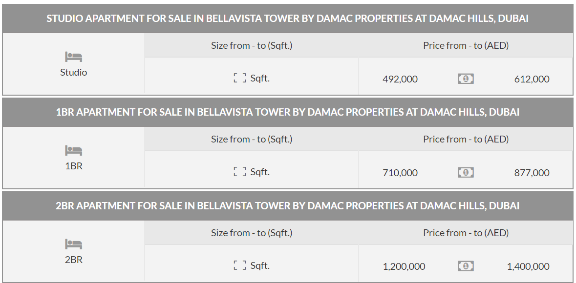Click the 1BR maximum price 877,000

[532, 173]
